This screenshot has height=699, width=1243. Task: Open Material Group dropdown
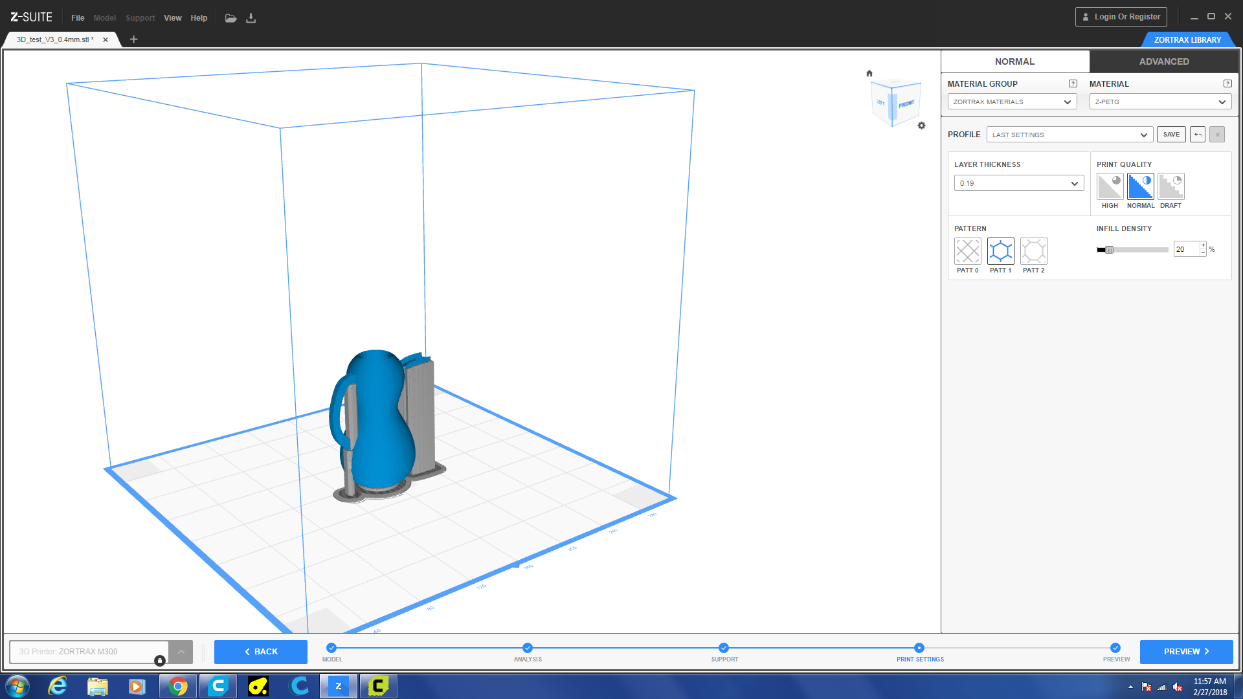[x=1012, y=102]
